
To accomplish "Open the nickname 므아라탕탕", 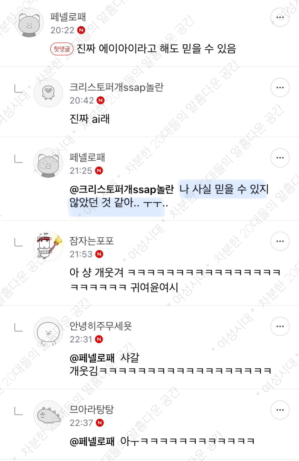I will pos(92,409).
